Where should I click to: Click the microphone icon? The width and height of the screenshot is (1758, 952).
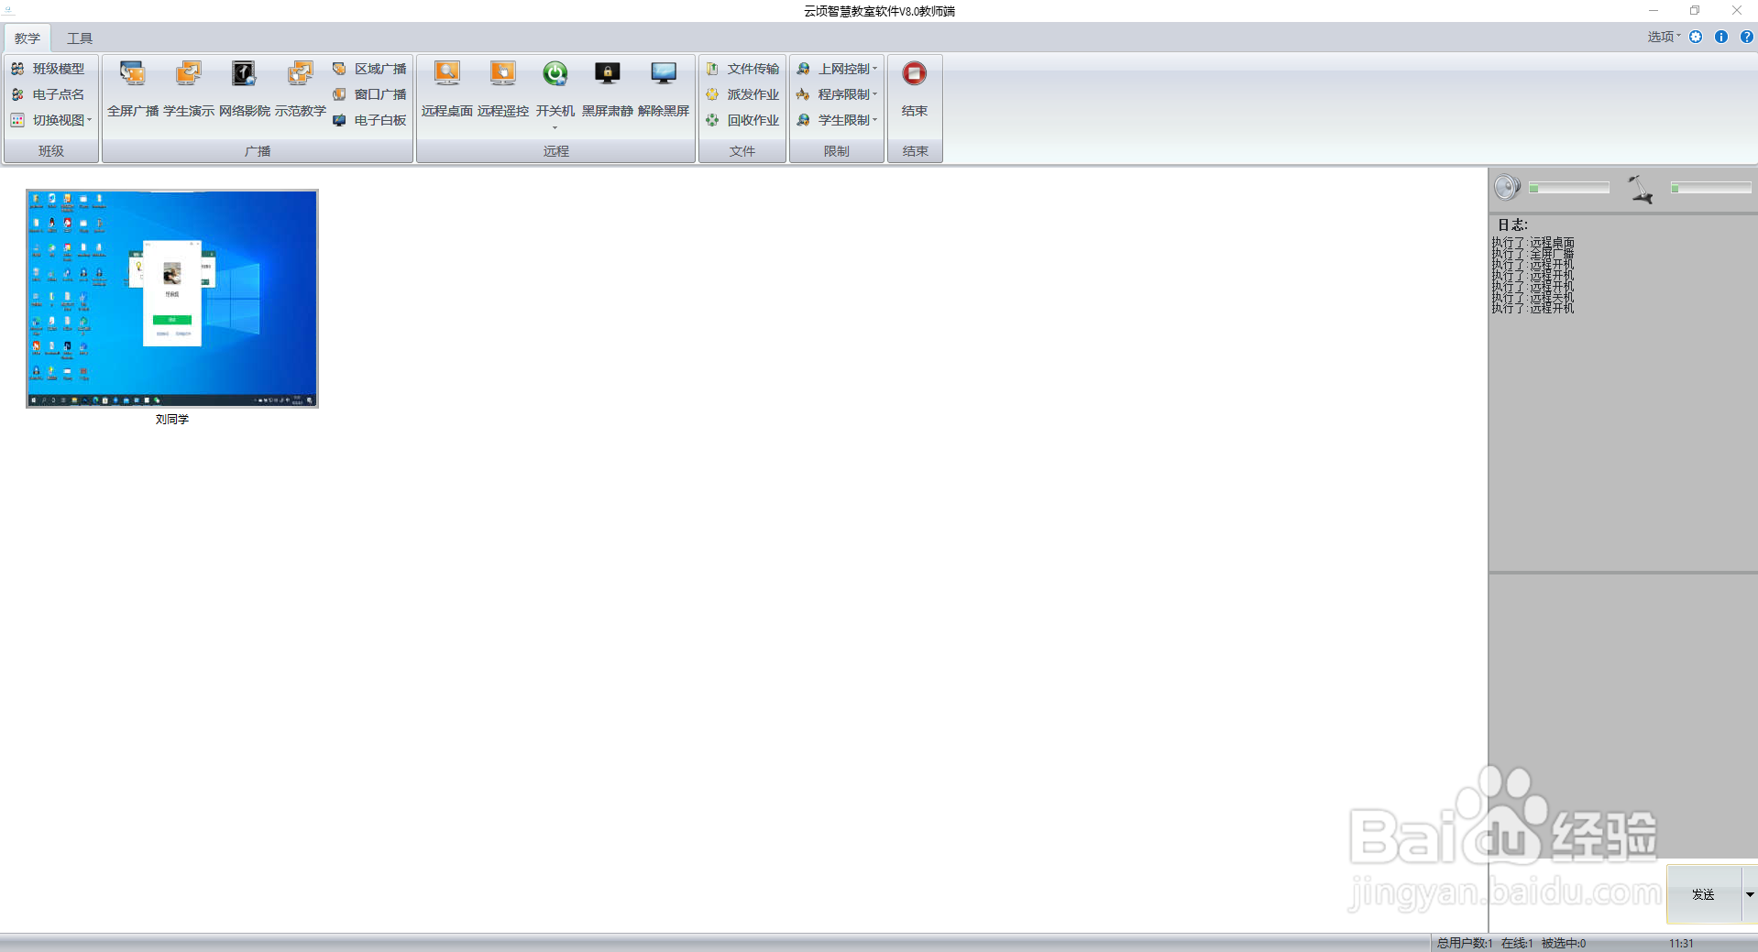click(1641, 189)
